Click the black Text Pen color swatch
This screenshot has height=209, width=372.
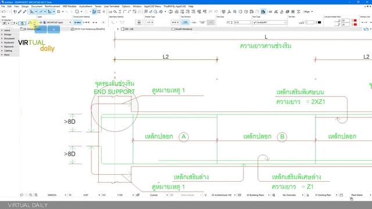pos(319,23)
